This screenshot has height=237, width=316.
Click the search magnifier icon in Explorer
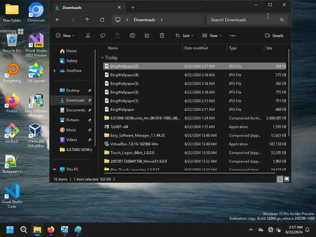point(282,20)
